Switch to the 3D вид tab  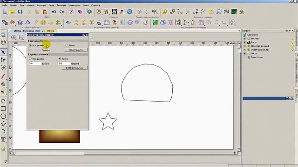51,31
